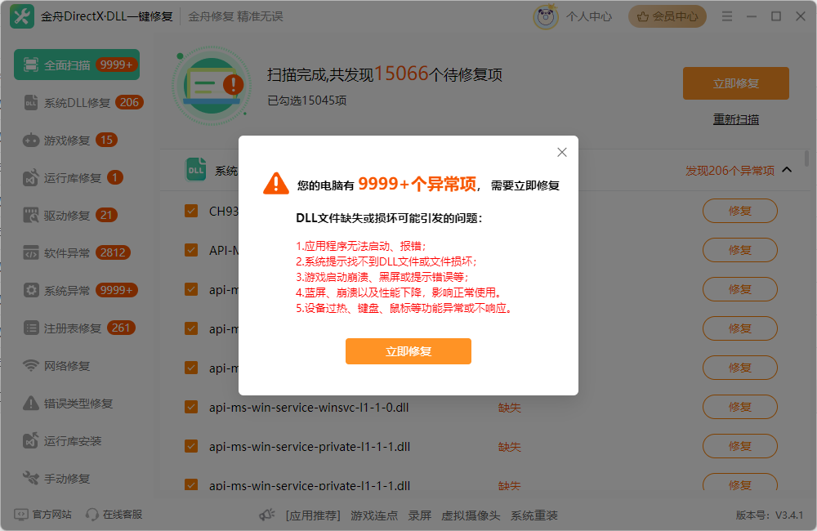Click 缺失 status of winsvc dll row

509,408
